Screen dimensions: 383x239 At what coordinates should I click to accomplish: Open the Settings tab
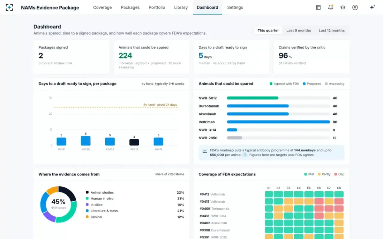tap(235, 7)
